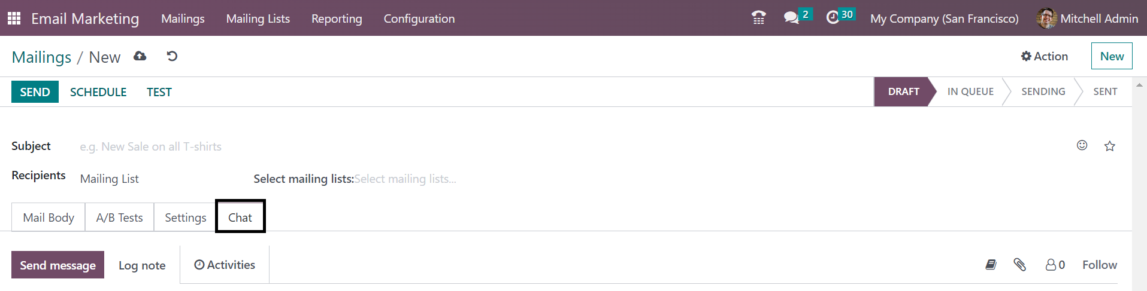Open the Reporting menu

coord(337,19)
